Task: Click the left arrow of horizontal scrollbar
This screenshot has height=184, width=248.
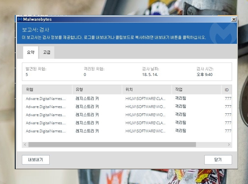Action: click(25, 145)
